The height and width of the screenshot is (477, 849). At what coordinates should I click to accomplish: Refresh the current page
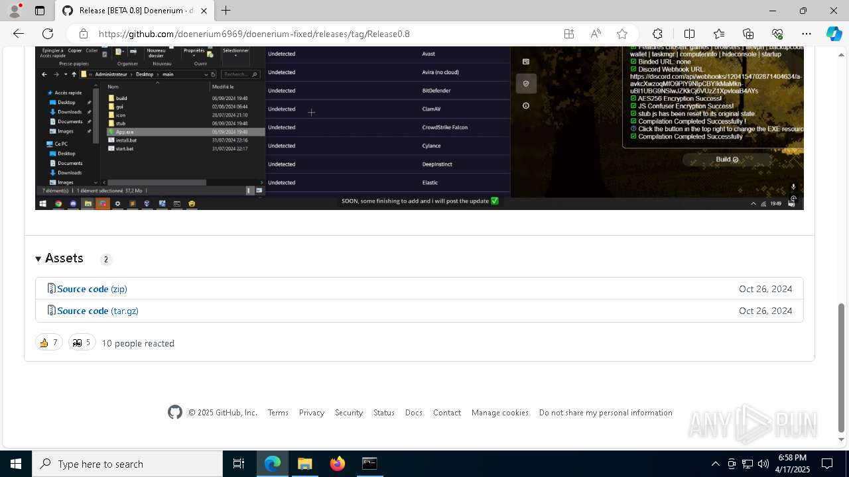coord(48,34)
